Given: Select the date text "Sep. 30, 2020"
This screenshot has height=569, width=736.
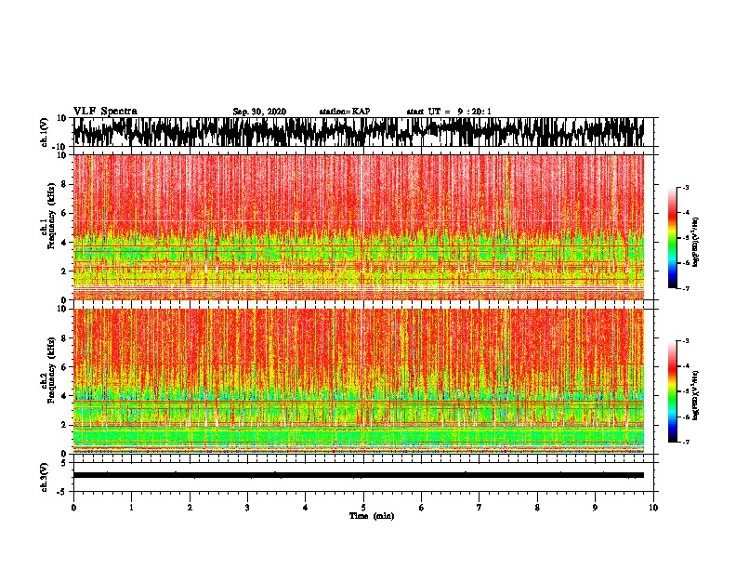Looking at the screenshot, I should coord(259,112).
